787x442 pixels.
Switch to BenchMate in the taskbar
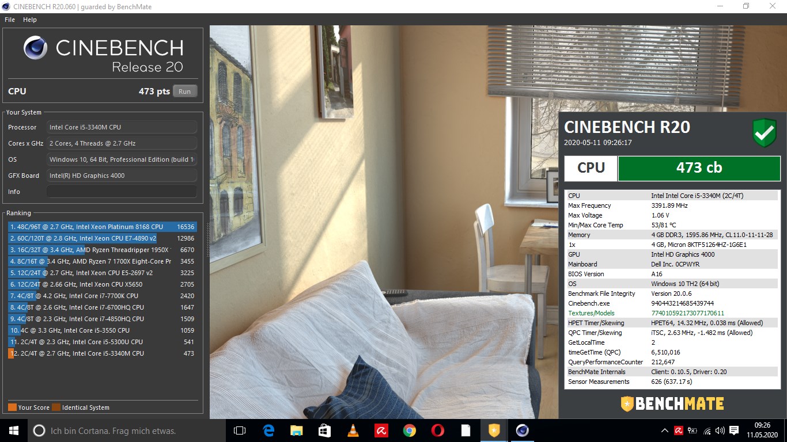point(494,430)
